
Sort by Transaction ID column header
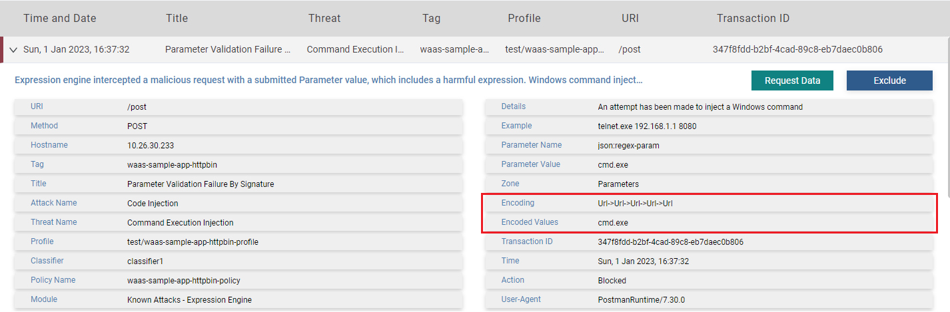coord(753,18)
